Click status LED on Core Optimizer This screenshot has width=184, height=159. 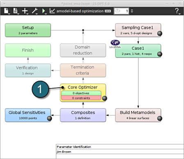104,98
